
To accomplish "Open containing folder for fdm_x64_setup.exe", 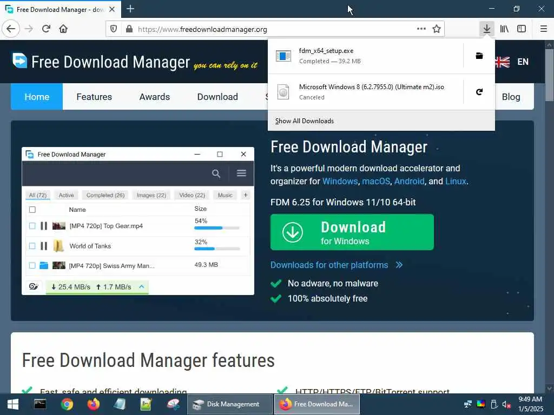I will coord(479,56).
